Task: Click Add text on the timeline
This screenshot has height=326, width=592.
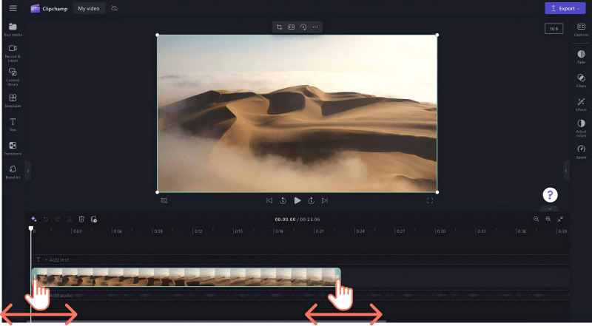Action: [x=57, y=259]
